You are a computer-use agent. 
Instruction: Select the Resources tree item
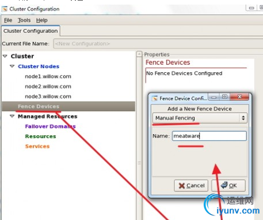pos(40,136)
